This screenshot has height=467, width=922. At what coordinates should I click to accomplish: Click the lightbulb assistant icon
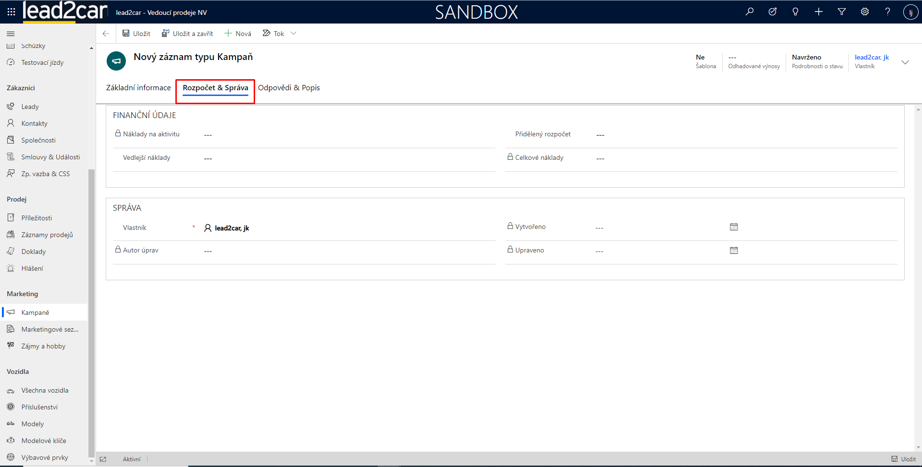[x=796, y=12]
